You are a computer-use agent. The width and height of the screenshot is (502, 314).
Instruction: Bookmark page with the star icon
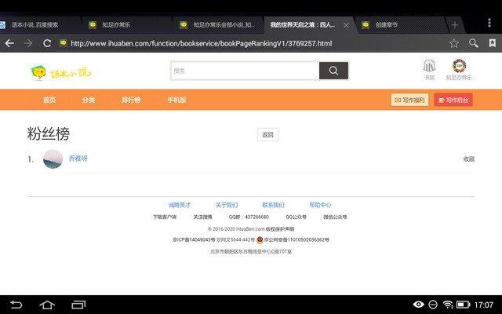[x=454, y=43]
